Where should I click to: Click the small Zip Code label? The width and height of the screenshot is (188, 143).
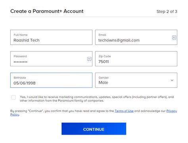click(105, 56)
